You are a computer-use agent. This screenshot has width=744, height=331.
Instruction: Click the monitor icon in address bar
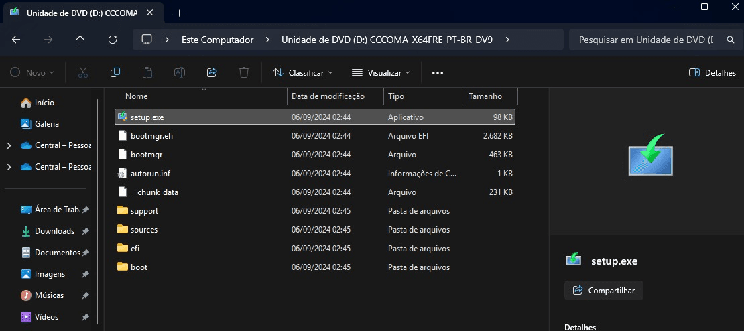pos(147,40)
